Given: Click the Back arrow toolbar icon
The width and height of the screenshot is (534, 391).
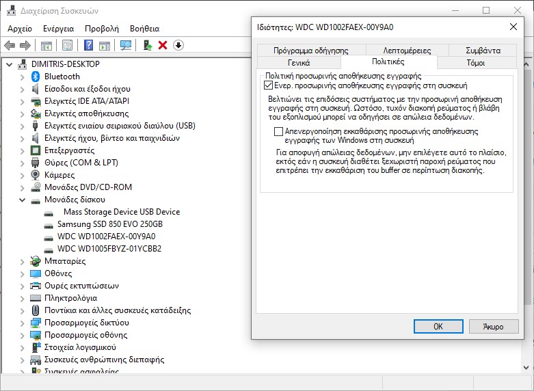Looking at the screenshot, I should (10, 45).
